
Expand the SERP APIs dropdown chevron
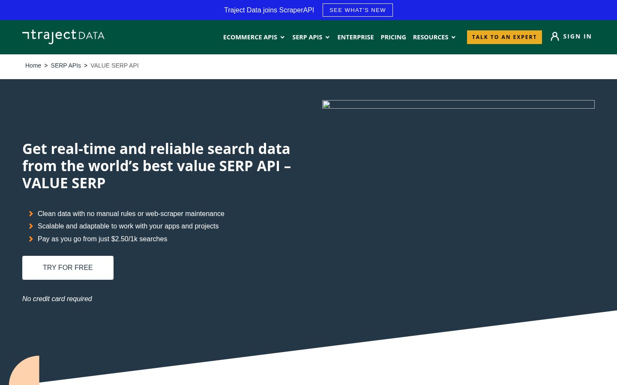pyautogui.click(x=327, y=37)
